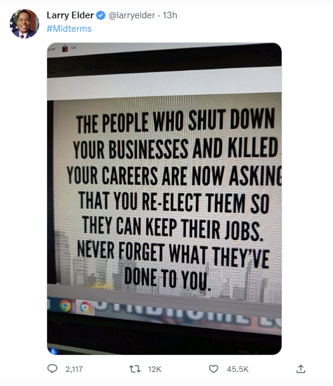Open the #Midterms hashtag link
The width and height of the screenshot is (333, 386).
pos(69,29)
